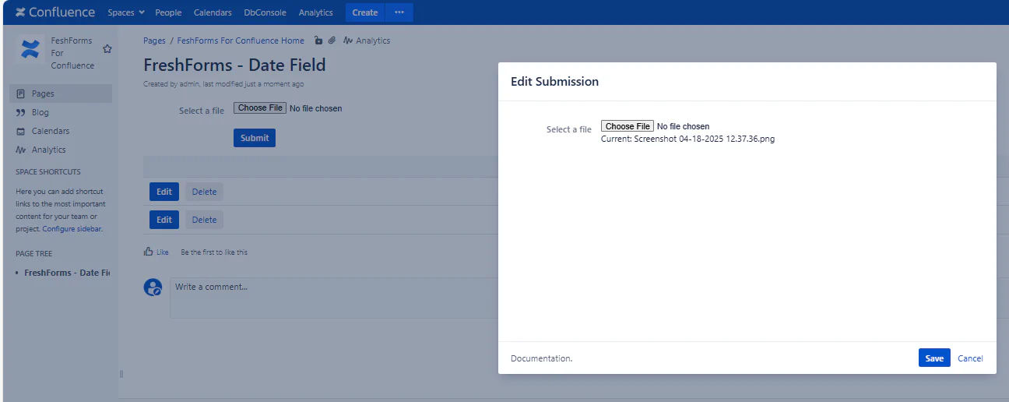Viewport: 1009px width, 402px height.
Task: Click the Create button
Action: coord(364,12)
